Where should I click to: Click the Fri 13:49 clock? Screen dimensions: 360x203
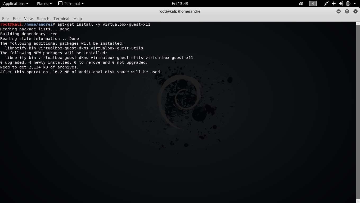180,3
